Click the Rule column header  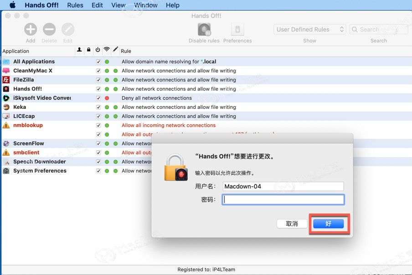126,51
